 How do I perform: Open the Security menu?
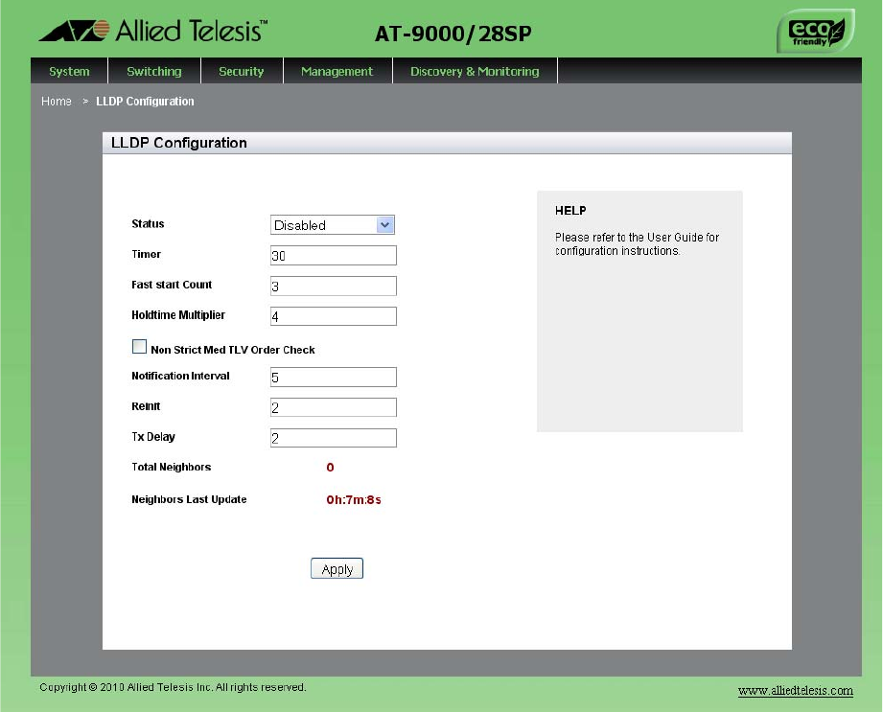pos(242,72)
